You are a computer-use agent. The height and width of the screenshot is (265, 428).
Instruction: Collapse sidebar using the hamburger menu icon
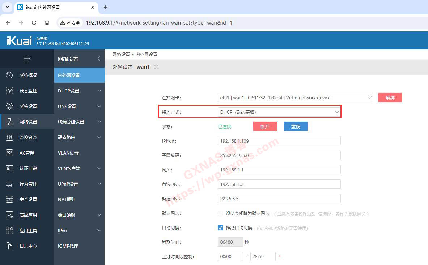27,58
